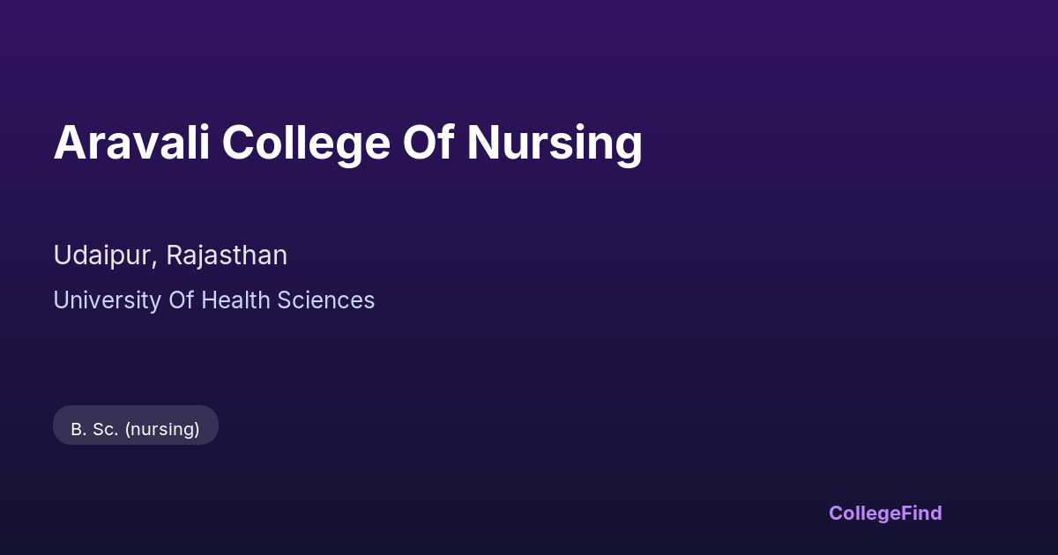Click the Udaipur, Rajasthan location text
This screenshot has height=555, width=1058.
[x=170, y=255]
